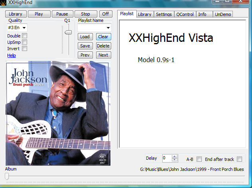252x188 pixels.
Task: Delete the playlist with Delete button
Action: (x=103, y=46)
